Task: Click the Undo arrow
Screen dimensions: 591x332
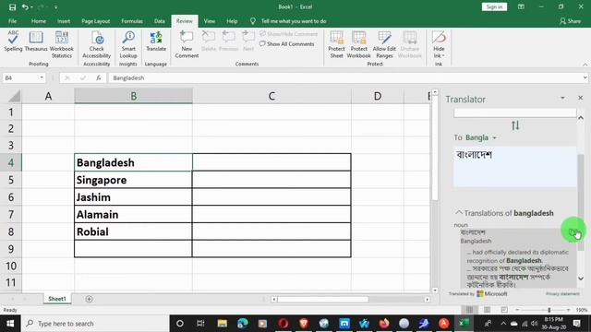Action: pos(25,7)
